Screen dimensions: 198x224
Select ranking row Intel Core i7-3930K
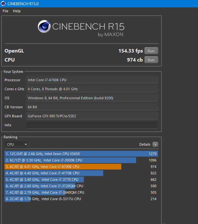81,160
